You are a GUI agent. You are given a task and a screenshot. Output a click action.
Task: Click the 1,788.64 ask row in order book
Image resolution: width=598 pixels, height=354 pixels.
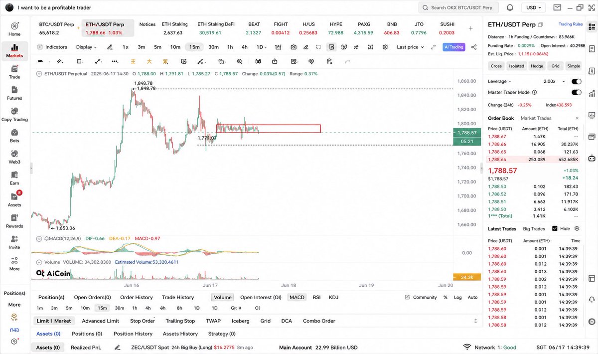534,160
